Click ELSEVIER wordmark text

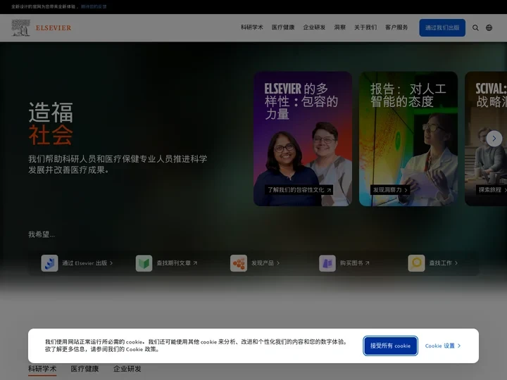click(x=54, y=27)
